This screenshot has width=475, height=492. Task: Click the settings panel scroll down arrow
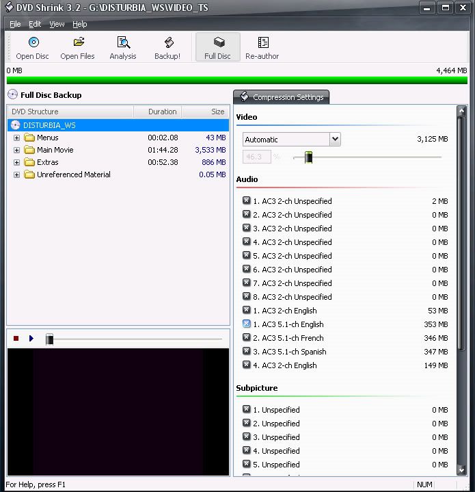[461, 469]
